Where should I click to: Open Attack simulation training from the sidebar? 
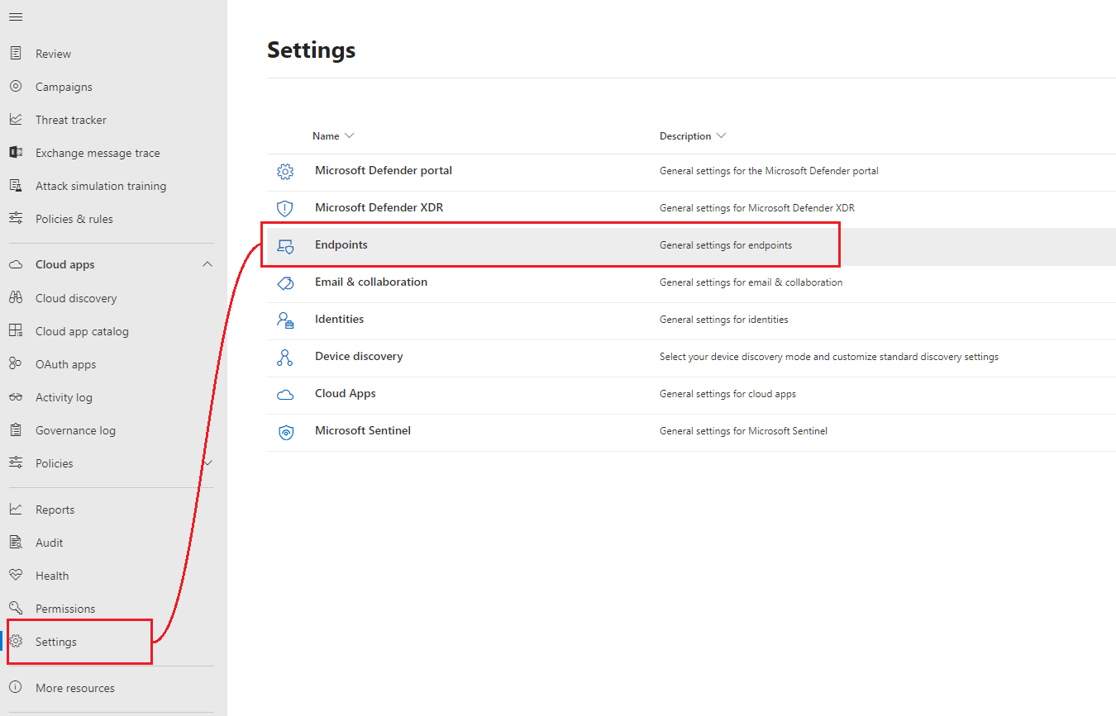click(100, 185)
